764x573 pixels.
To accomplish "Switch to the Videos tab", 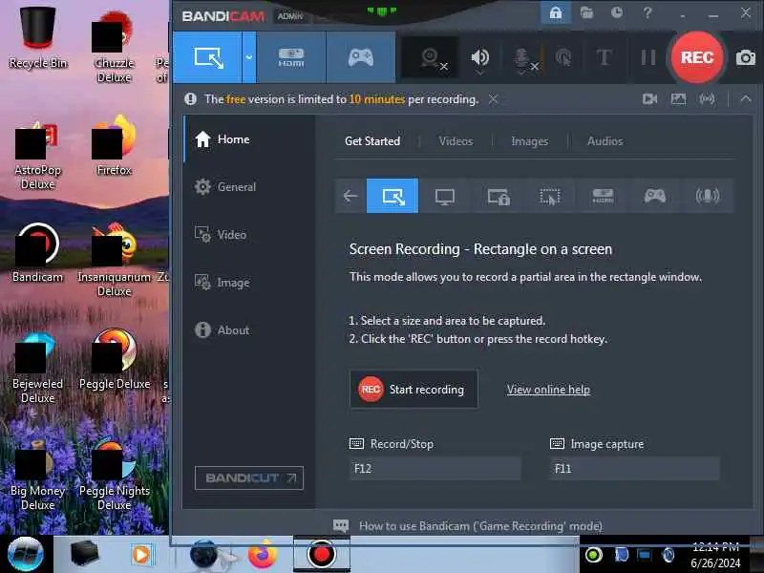I will (456, 141).
